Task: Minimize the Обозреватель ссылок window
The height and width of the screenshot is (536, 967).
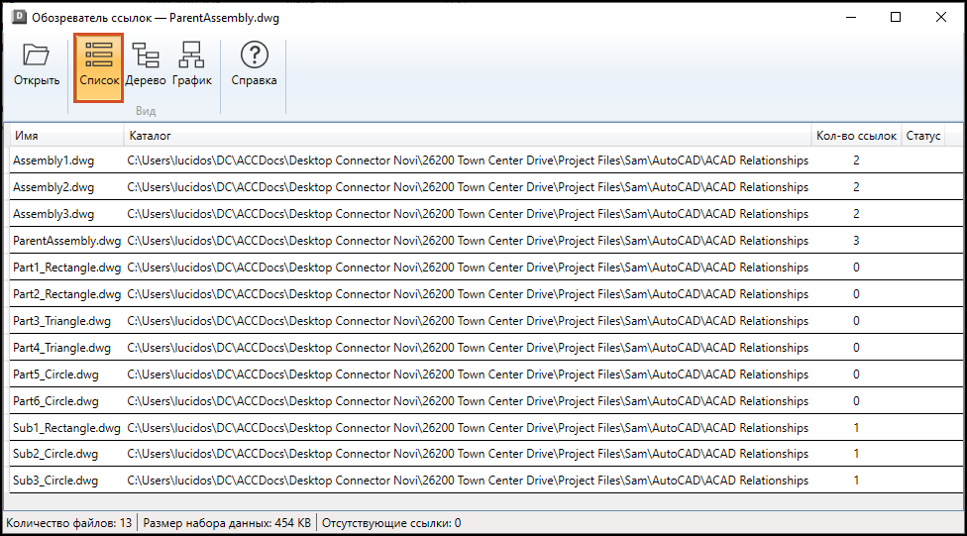Action: (x=851, y=17)
